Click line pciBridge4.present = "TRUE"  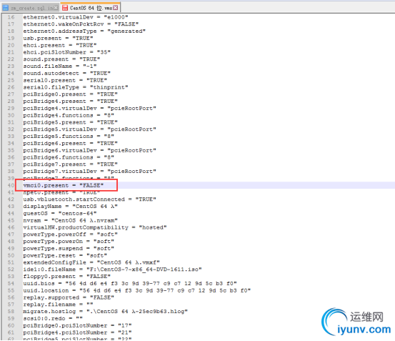[x=70, y=102]
